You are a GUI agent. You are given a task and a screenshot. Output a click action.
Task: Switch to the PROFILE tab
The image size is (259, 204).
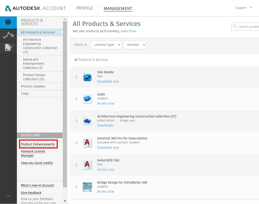(85, 8)
